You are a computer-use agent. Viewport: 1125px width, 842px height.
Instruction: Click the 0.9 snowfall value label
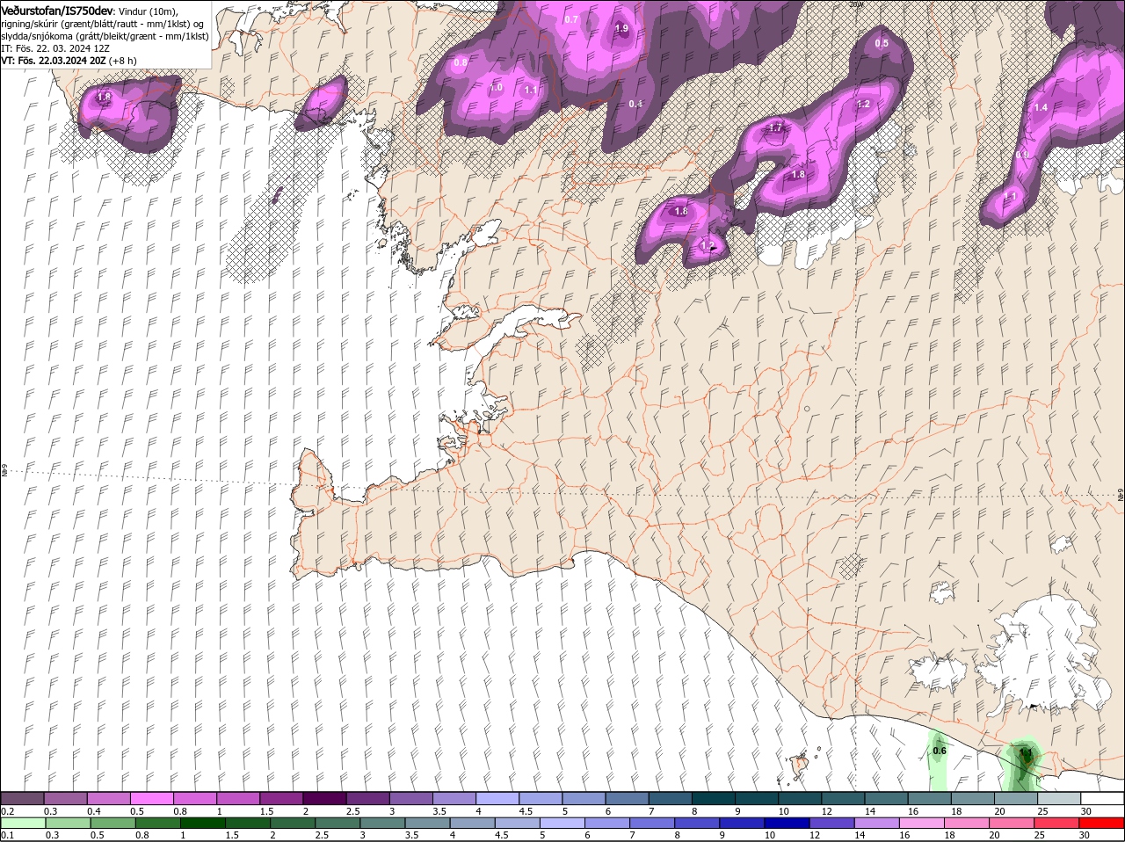point(1022,155)
